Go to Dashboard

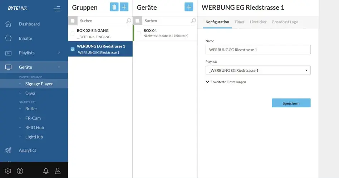29,24
